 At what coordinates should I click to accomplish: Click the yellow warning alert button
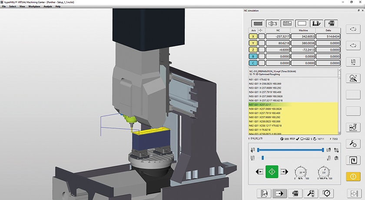coord(353,177)
